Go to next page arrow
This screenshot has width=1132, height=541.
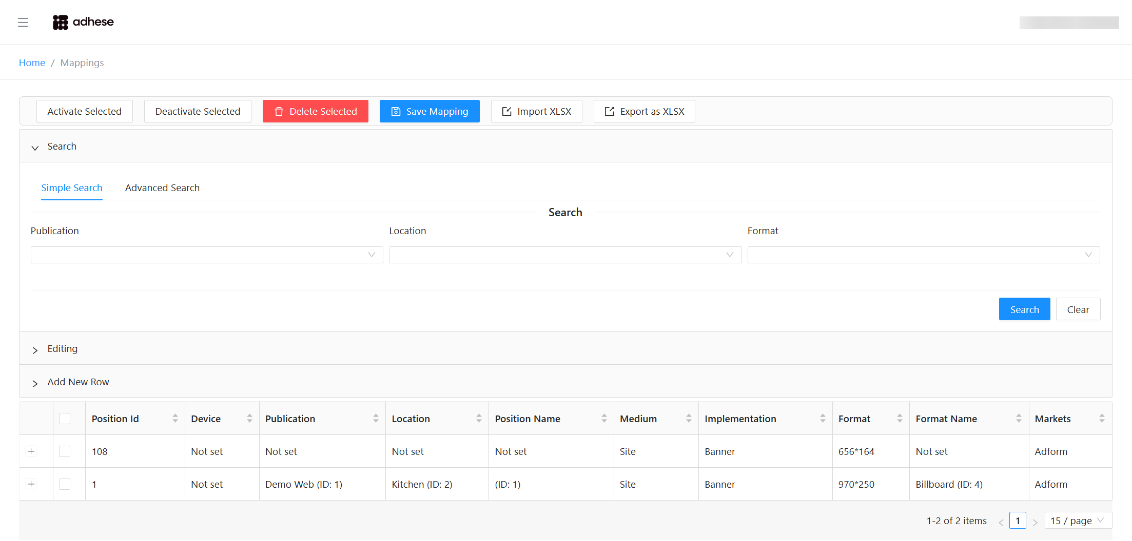[1035, 522]
